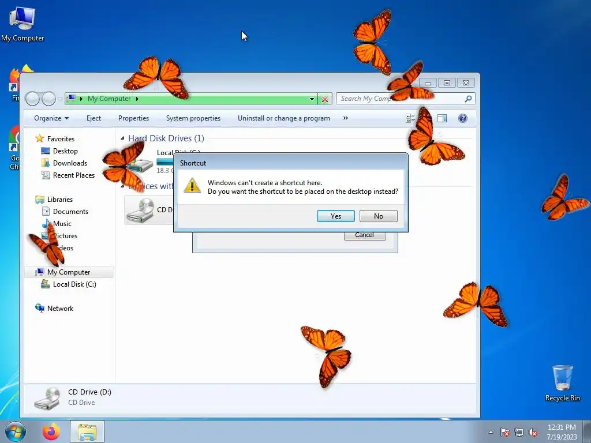Change view with the view icon
Screen dimensions: 591x443
tap(410, 118)
